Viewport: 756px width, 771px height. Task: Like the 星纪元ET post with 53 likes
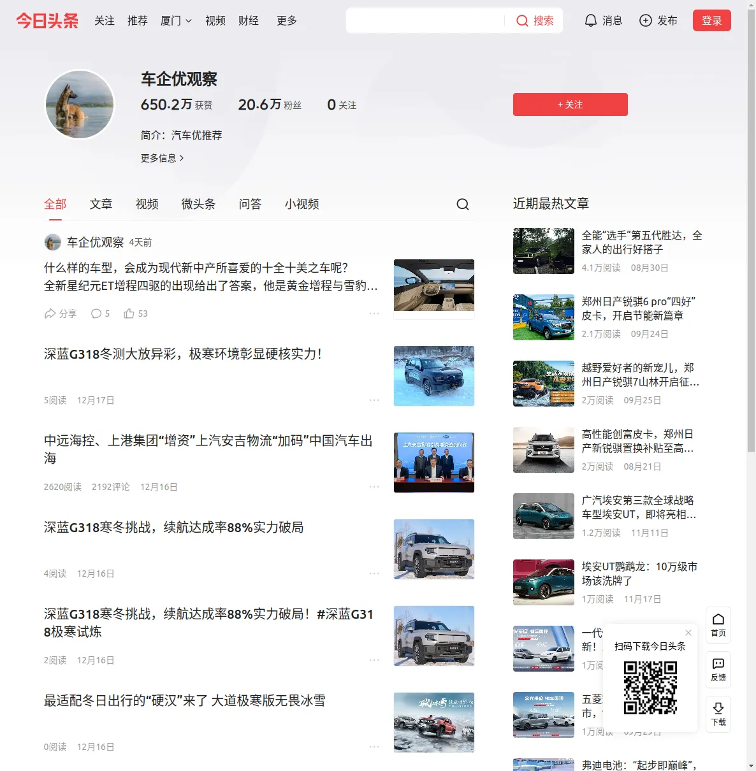(x=136, y=313)
